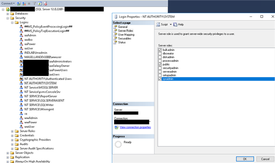
Task: Select NT SERVICE\SQLSERVERAGENT login
Action: (x=44, y=101)
